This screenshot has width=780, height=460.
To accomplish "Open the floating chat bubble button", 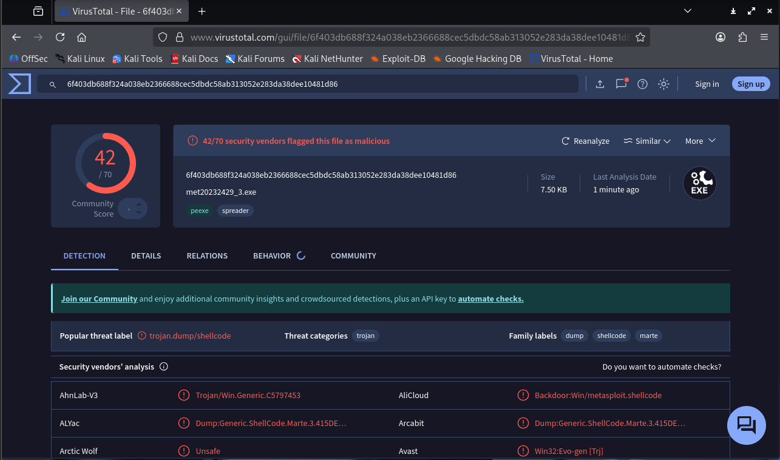I will coord(747,425).
